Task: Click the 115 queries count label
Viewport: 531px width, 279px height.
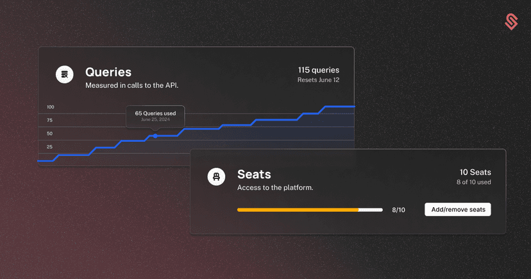Action: [318, 70]
